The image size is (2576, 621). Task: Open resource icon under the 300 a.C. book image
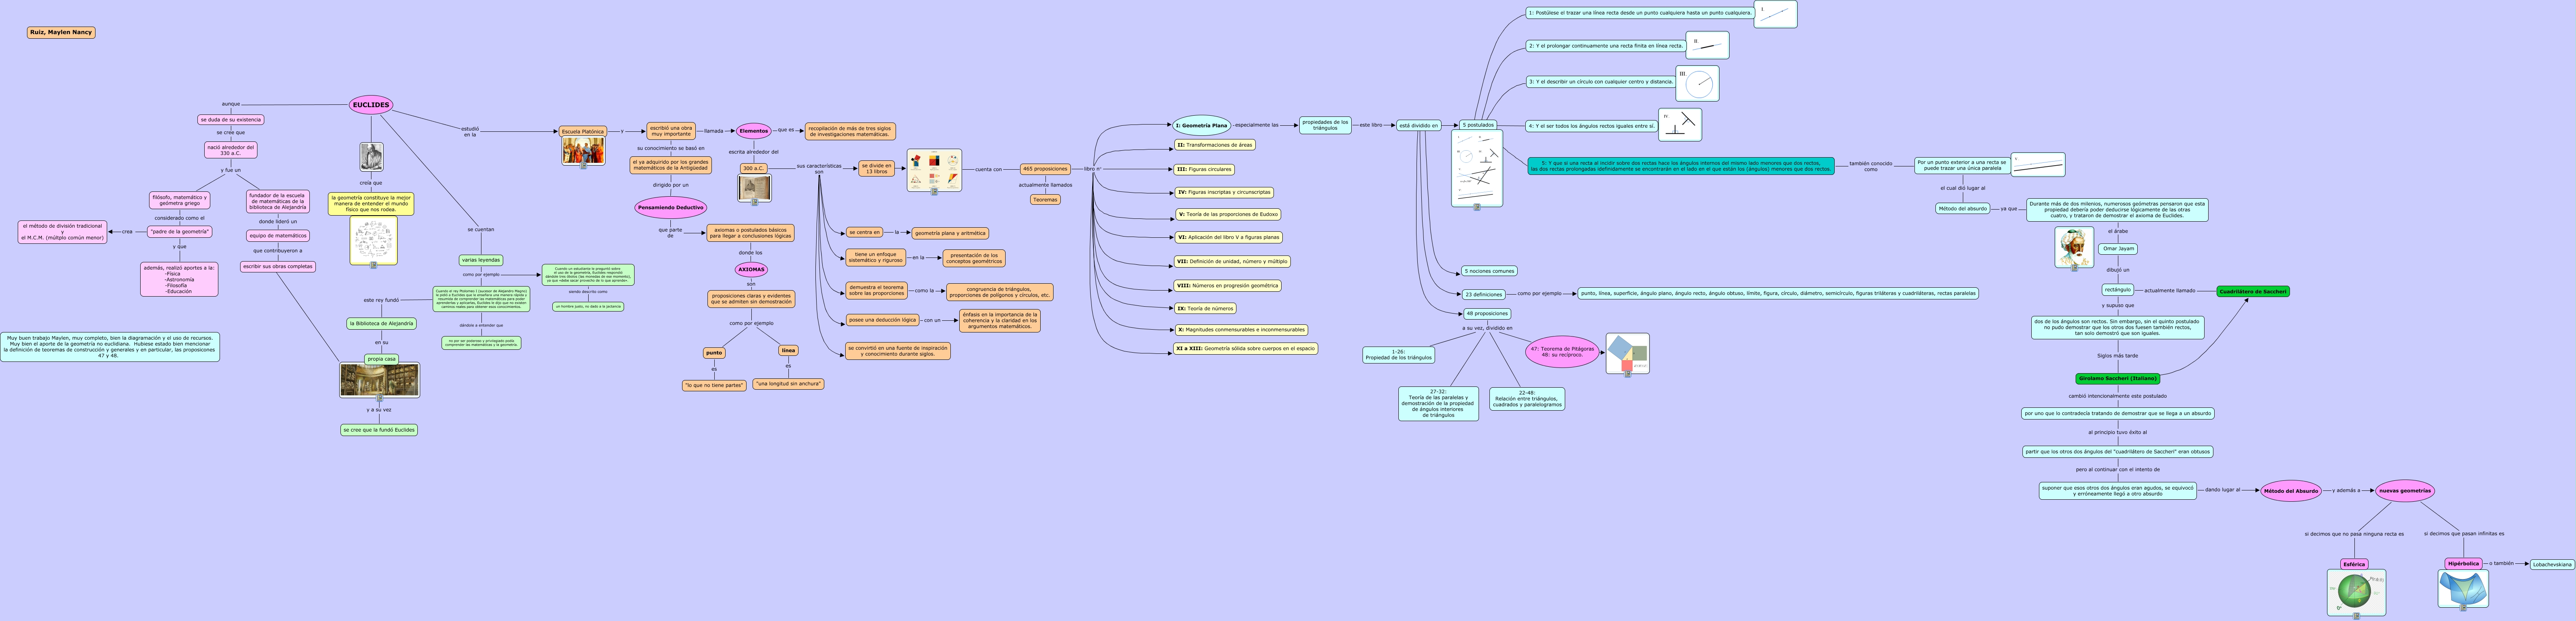pyautogui.click(x=755, y=202)
